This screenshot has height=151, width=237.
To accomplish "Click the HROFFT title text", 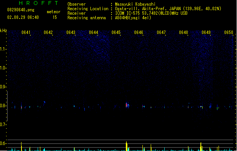I will 38,3.
